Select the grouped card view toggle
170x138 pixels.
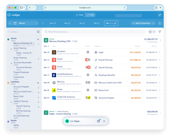click(x=150, y=32)
